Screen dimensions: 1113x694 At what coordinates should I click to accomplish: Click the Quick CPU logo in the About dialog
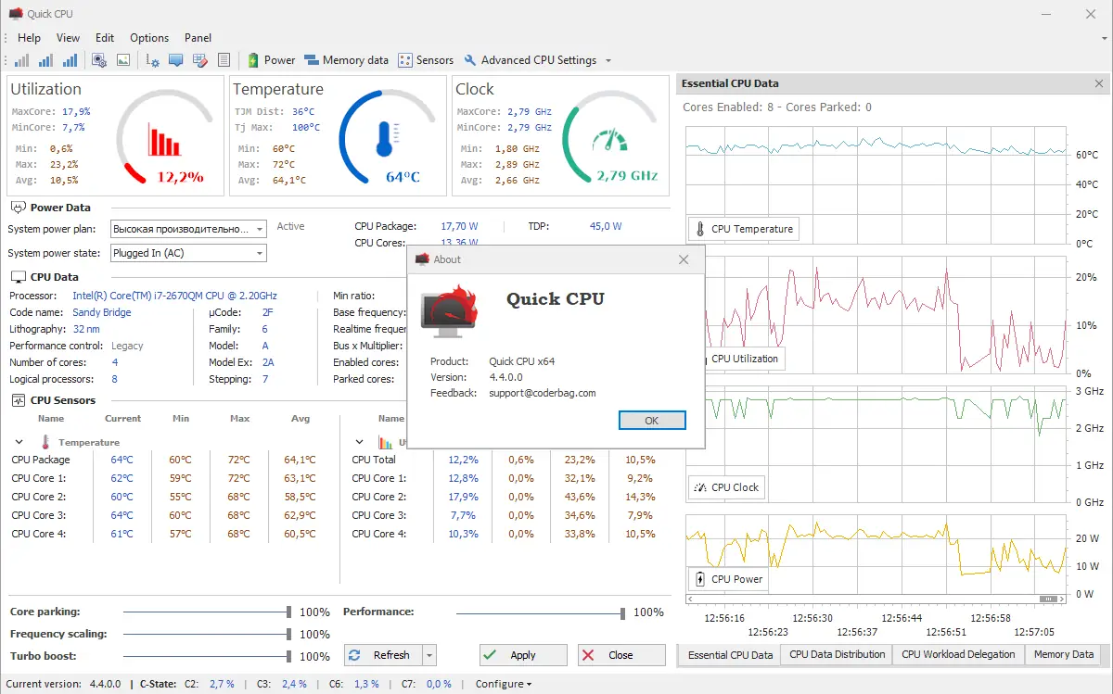coord(449,310)
